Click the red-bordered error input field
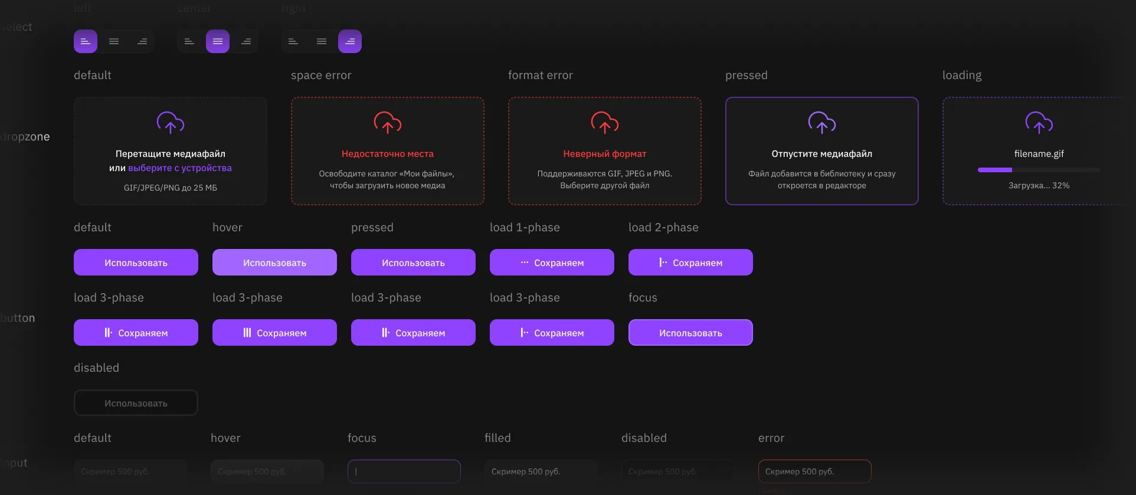Screen dimensions: 1136x495 point(815,471)
